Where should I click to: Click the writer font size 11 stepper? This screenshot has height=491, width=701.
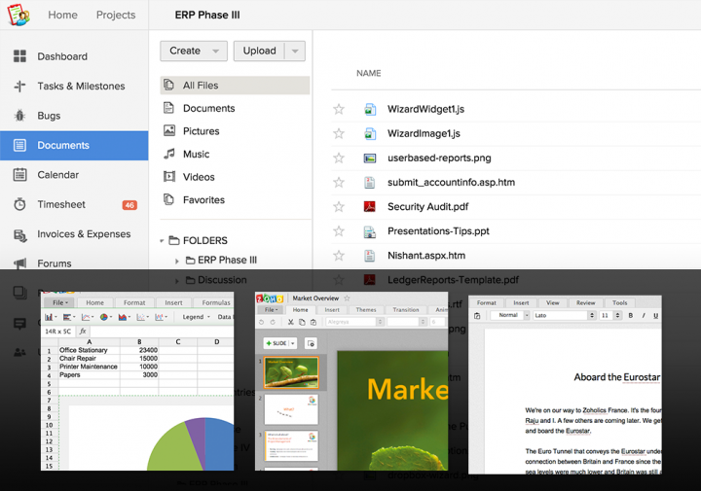(617, 315)
